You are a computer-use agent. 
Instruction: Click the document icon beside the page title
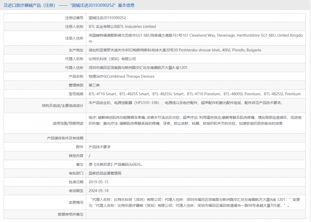tap(6, 5)
